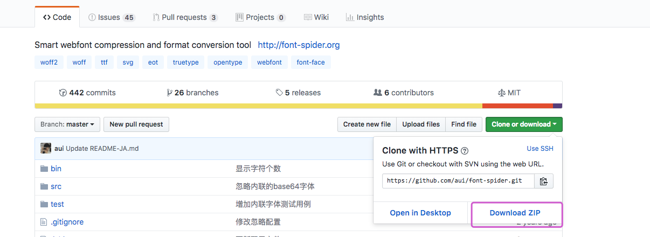The width and height of the screenshot is (650, 237).
Task: Select the opentype topic tag
Action: [x=228, y=62]
